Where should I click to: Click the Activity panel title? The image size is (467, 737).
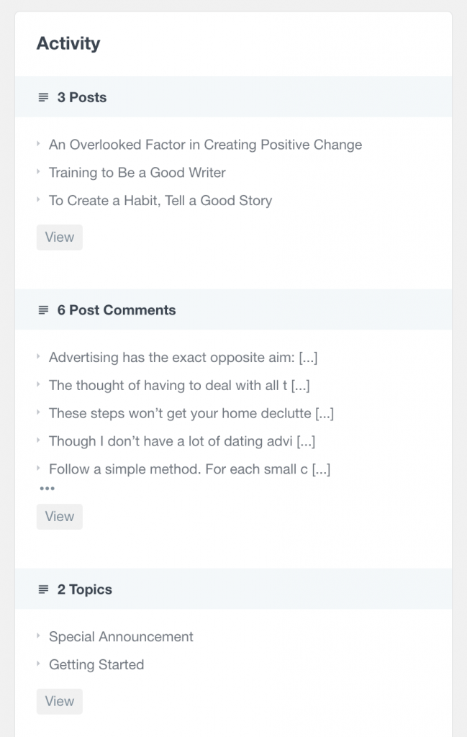[x=68, y=43]
